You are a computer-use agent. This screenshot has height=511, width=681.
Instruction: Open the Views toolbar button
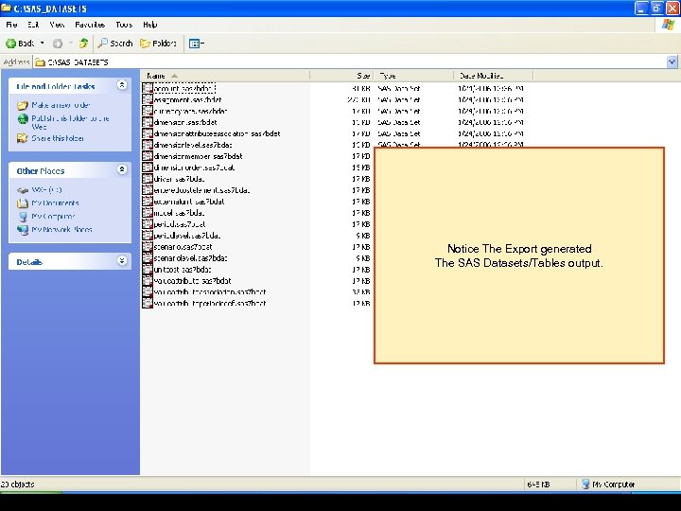[197, 44]
